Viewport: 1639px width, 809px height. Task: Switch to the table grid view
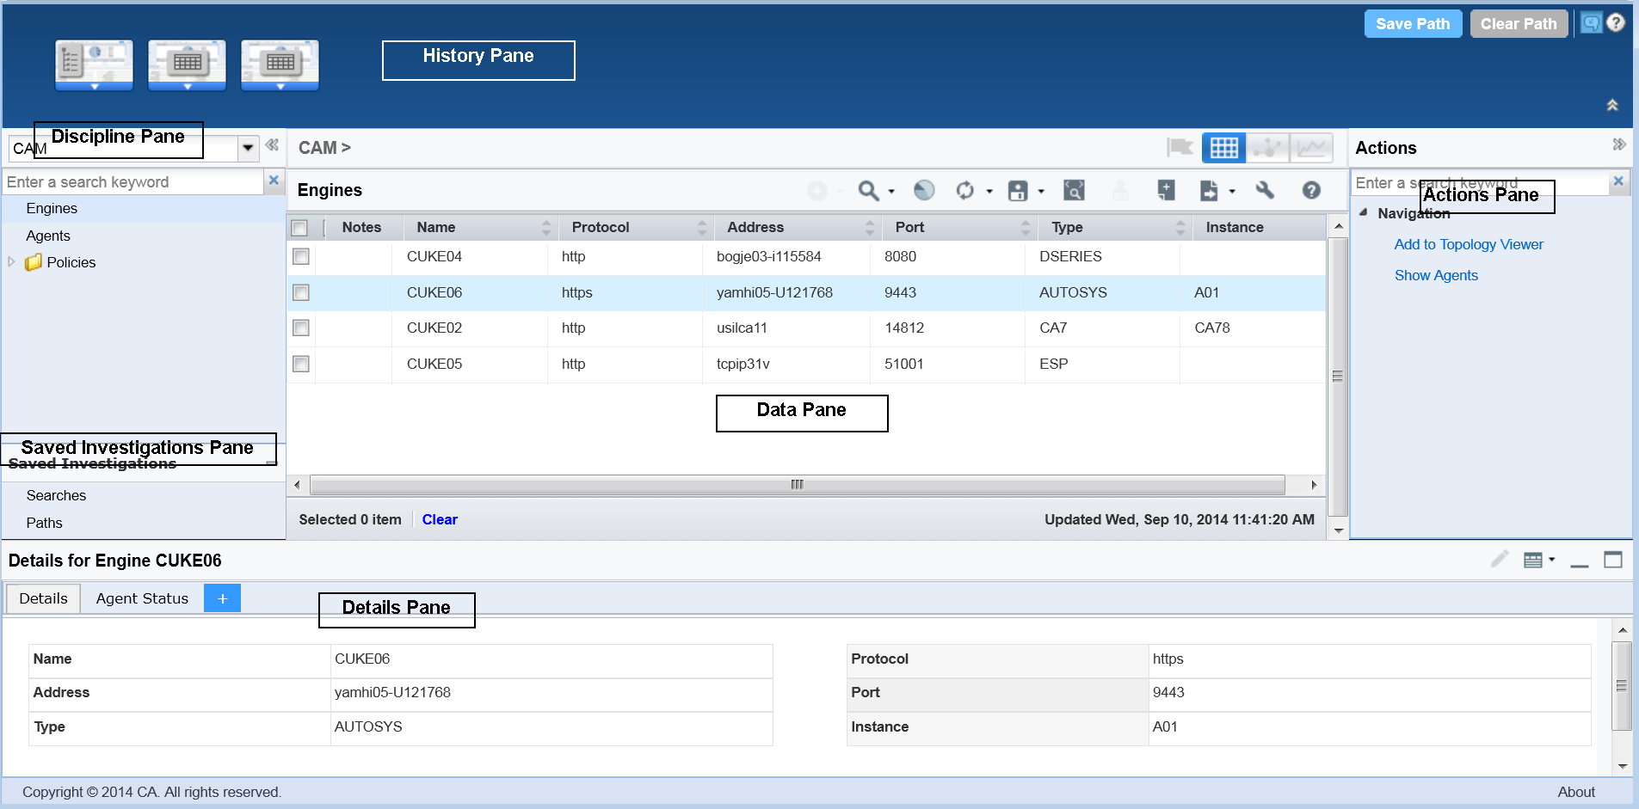(x=1223, y=148)
